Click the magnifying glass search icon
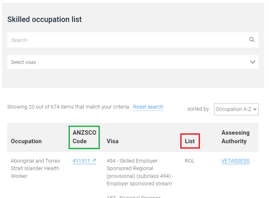 coord(252,40)
